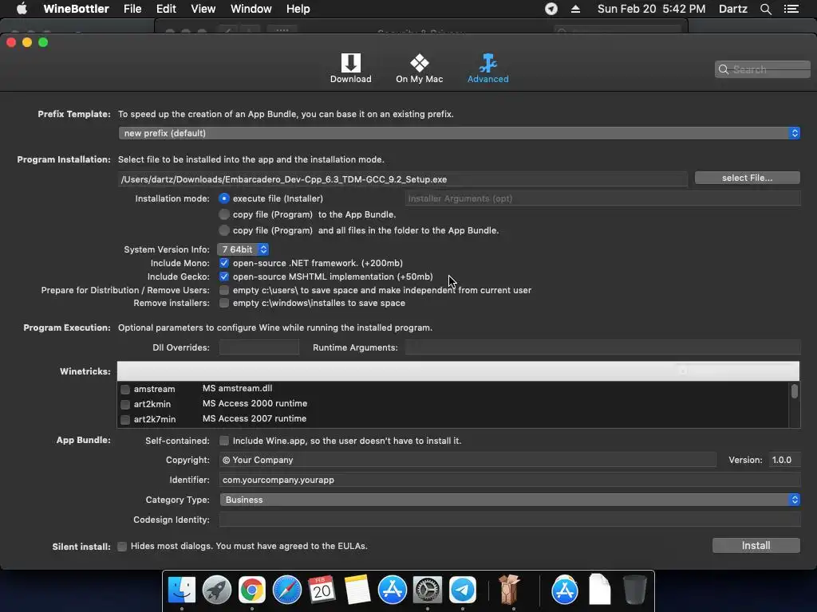
Task: Select copy file to the App Bundle option
Action: click(x=224, y=214)
